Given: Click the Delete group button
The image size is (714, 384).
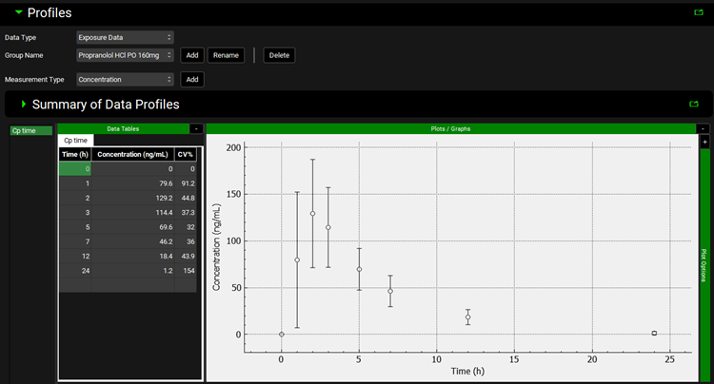Looking at the screenshot, I should point(279,55).
